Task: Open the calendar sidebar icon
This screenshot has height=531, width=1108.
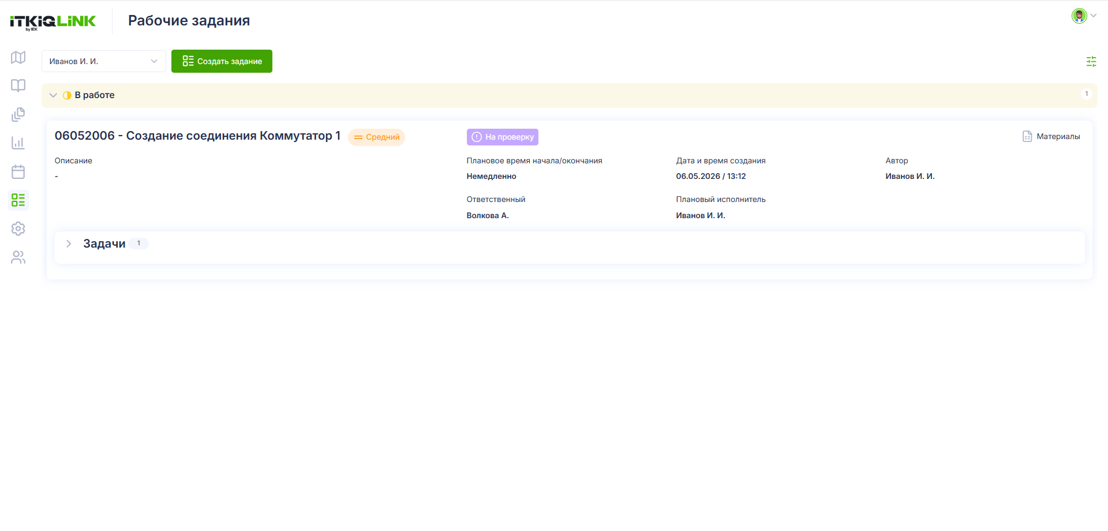Action: pos(18,171)
